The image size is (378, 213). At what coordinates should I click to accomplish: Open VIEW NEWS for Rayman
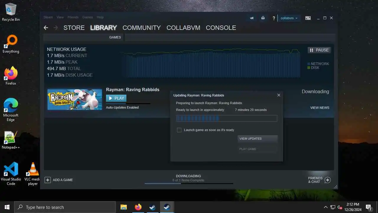(320, 108)
